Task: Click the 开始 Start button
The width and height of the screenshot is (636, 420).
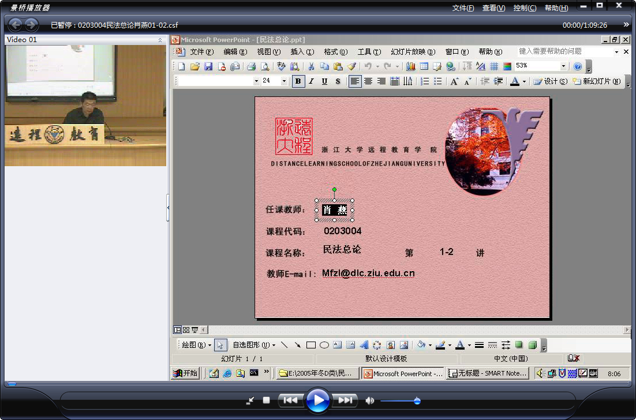Action: (185, 373)
